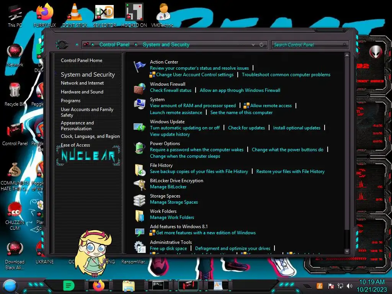Open the Control Panel desktop shortcut
The width and height of the screenshot is (392, 294).
15,130
